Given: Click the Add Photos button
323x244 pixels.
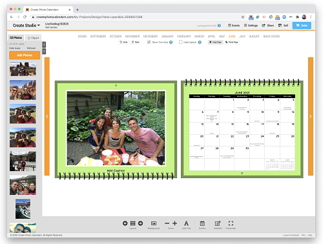Looking at the screenshot, I should 25,55.
